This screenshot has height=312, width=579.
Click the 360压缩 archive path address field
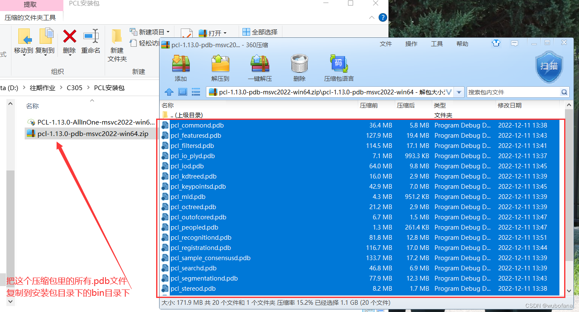[x=331, y=92]
